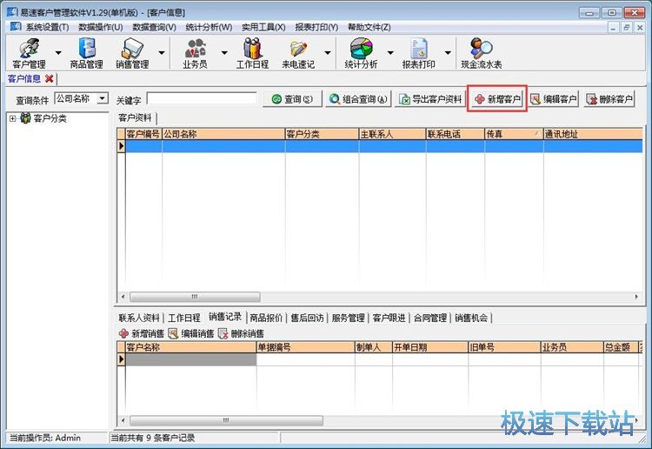Switch to the 联系人资料 tab

(139, 318)
